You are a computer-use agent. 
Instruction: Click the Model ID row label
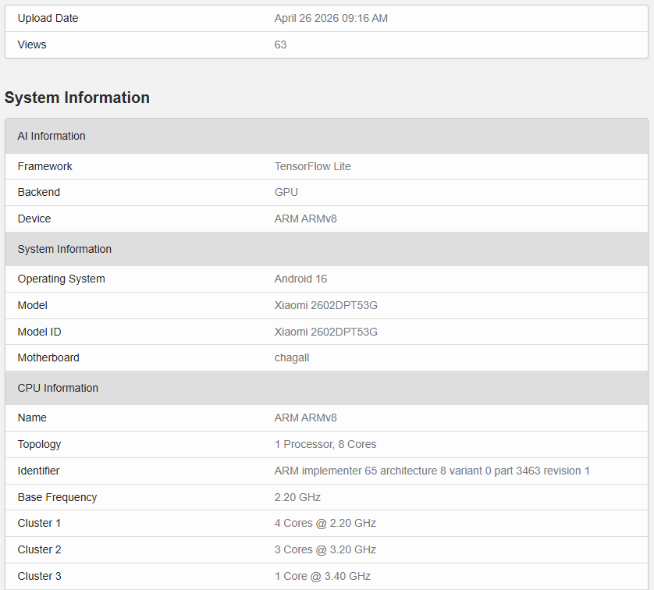click(x=39, y=332)
